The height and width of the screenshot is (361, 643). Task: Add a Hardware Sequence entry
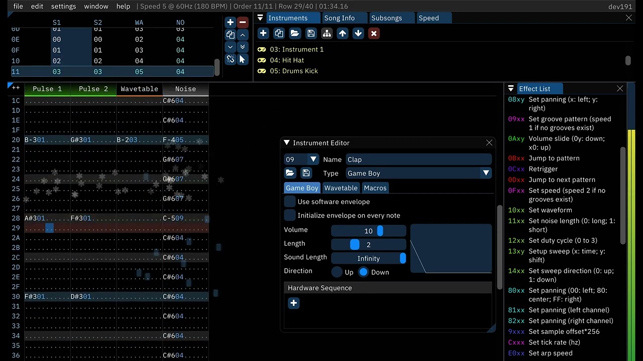tap(294, 303)
